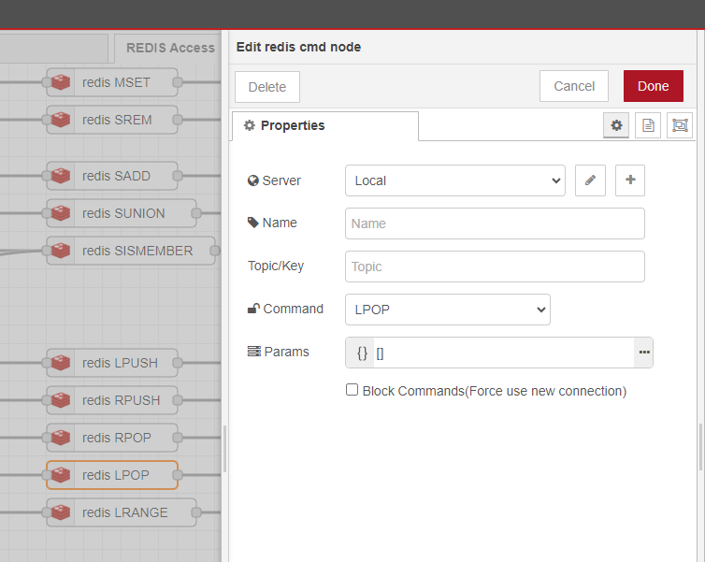Viewport: 705px width, 562px height.
Task: Click output port of redis SUNION node
Action: (x=196, y=213)
